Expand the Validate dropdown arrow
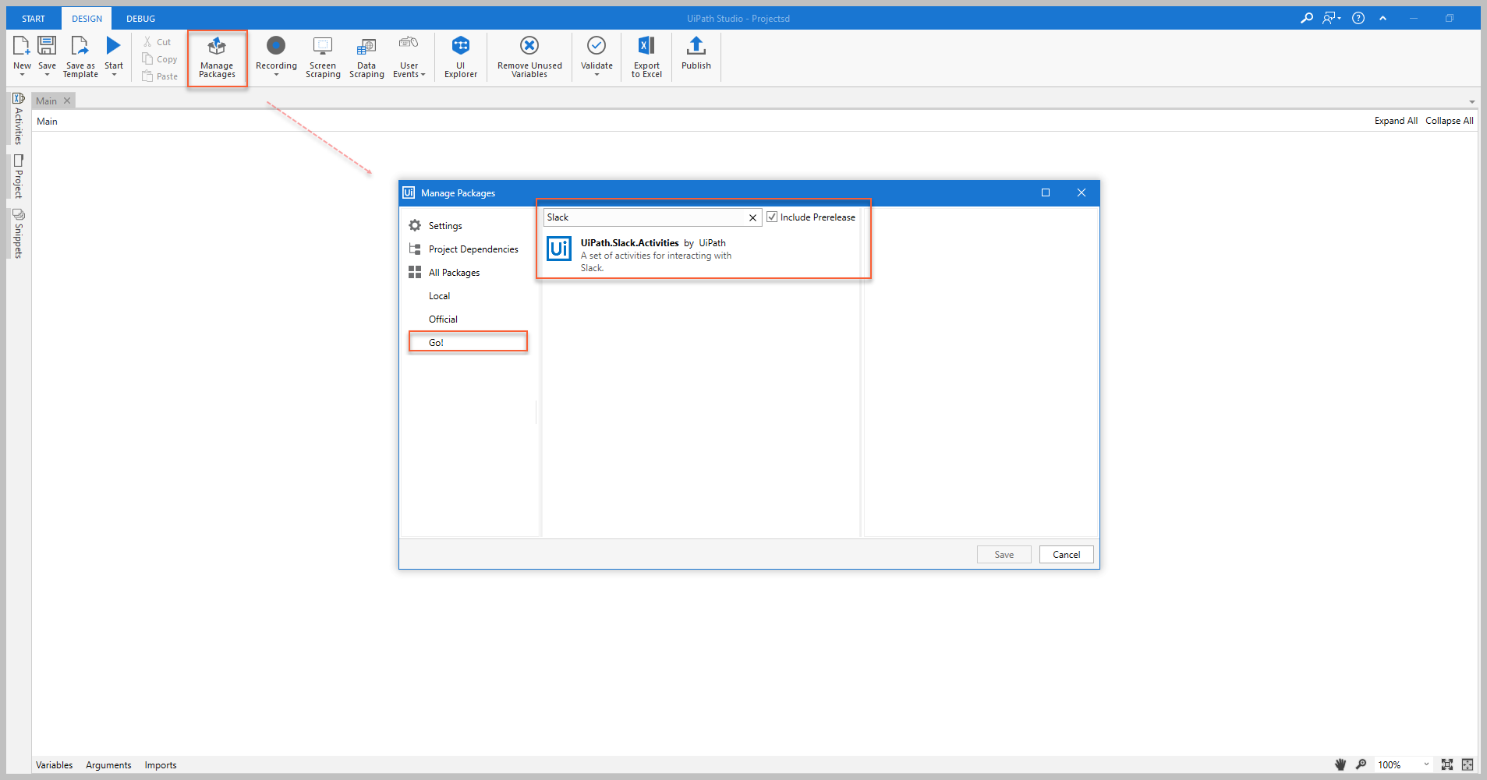 pos(597,75)
